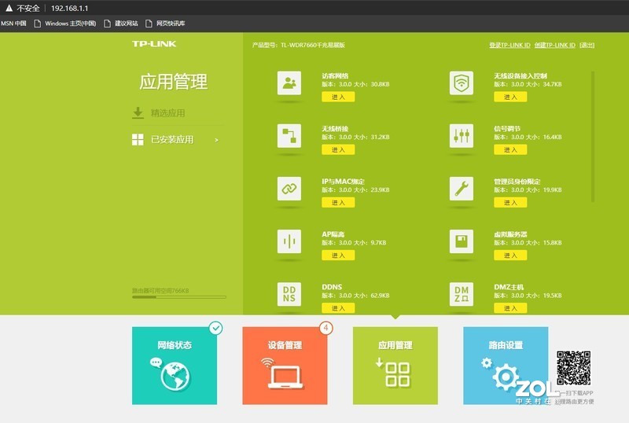Image resolution: width=629 pixels, height=423 pixels.
Task: Open the wireless device access control shield icon
Action: [x=462, y=83]
